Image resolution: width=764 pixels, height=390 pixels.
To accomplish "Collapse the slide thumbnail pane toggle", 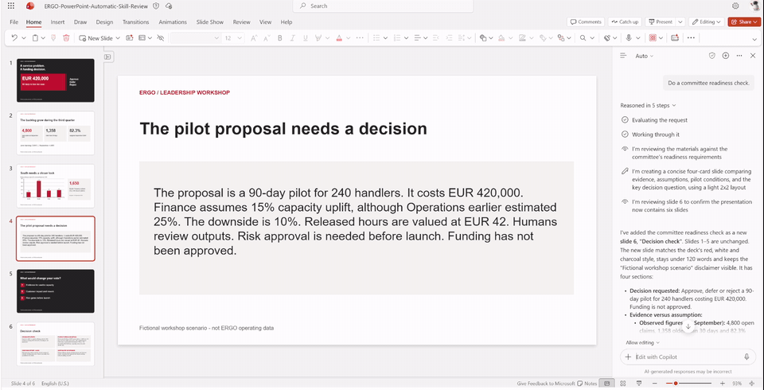I will point(108,57).
